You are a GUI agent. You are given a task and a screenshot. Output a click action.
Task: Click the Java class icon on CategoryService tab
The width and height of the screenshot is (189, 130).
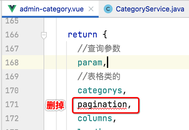click(x=108, y=9)
